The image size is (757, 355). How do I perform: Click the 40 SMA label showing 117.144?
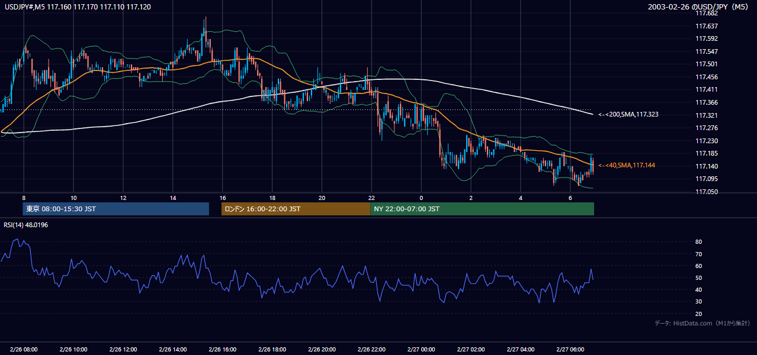click(x=626, y=165)
